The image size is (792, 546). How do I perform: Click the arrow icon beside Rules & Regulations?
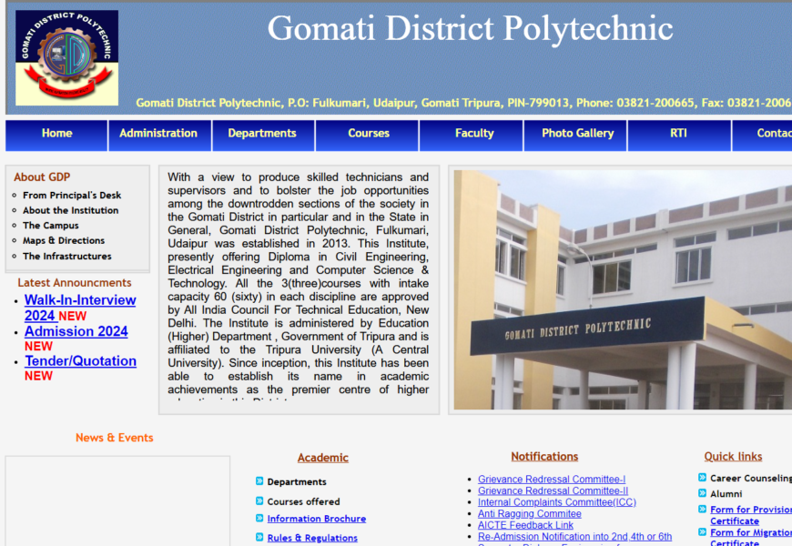point(259,538)
